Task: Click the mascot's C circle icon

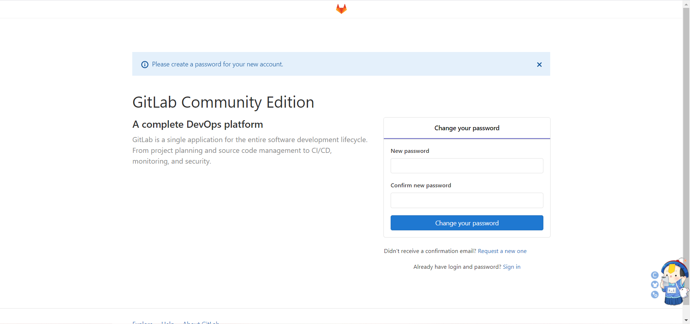Action: click(655, 275)
